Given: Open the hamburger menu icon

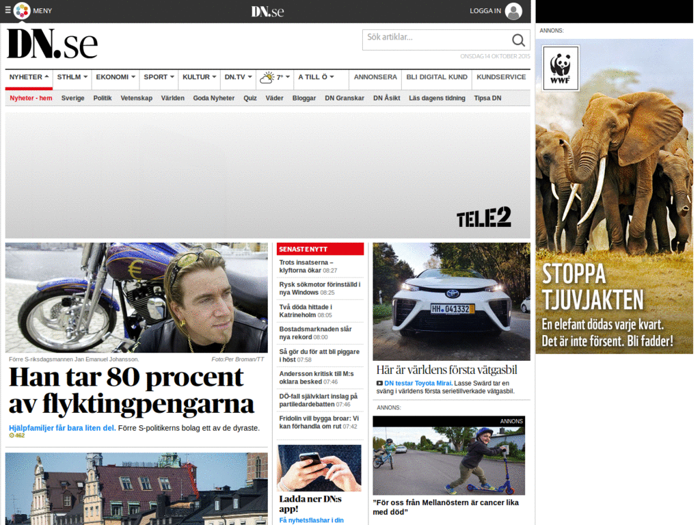Looking at the screenshot, I should [8, 10].
